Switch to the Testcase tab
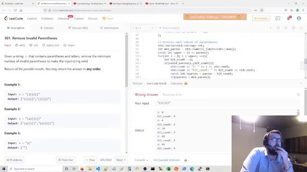This screenshot has height=172, width=307. click(x=138, y=83)
